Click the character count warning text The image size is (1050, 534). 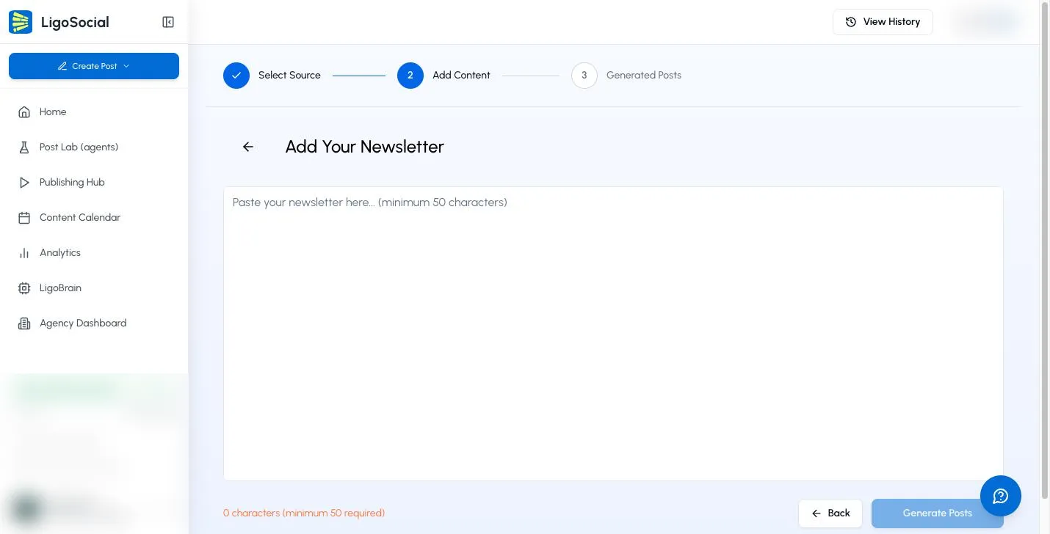tap(304, 513)
